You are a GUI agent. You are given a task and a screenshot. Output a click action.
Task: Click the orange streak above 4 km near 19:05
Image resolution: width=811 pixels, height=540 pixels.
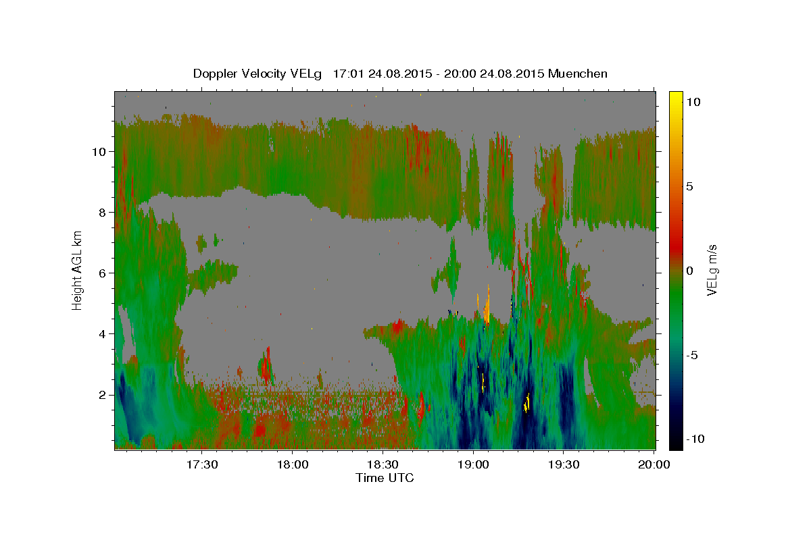[487, 305]
